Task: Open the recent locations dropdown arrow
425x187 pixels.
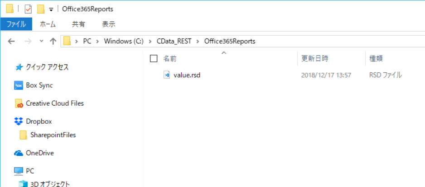Action: pos(42,42)
